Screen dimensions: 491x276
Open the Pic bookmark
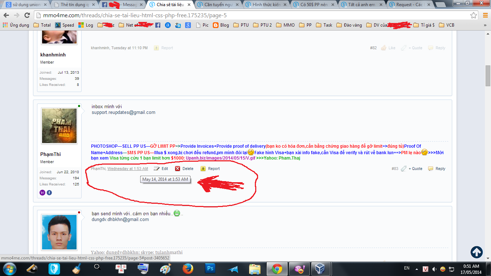[202, 25]
